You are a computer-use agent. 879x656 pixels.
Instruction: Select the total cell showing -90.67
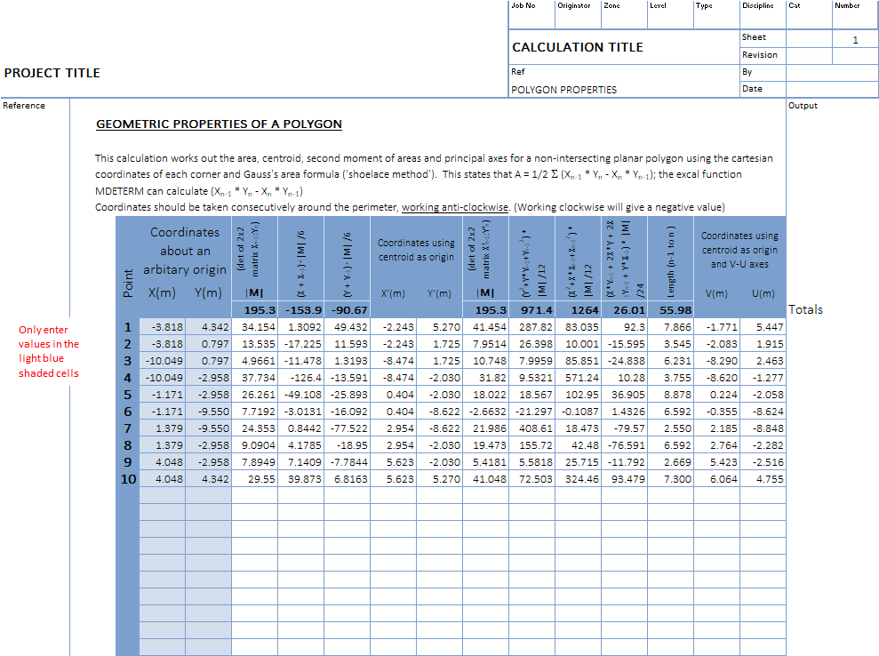[x=347, y=310]
